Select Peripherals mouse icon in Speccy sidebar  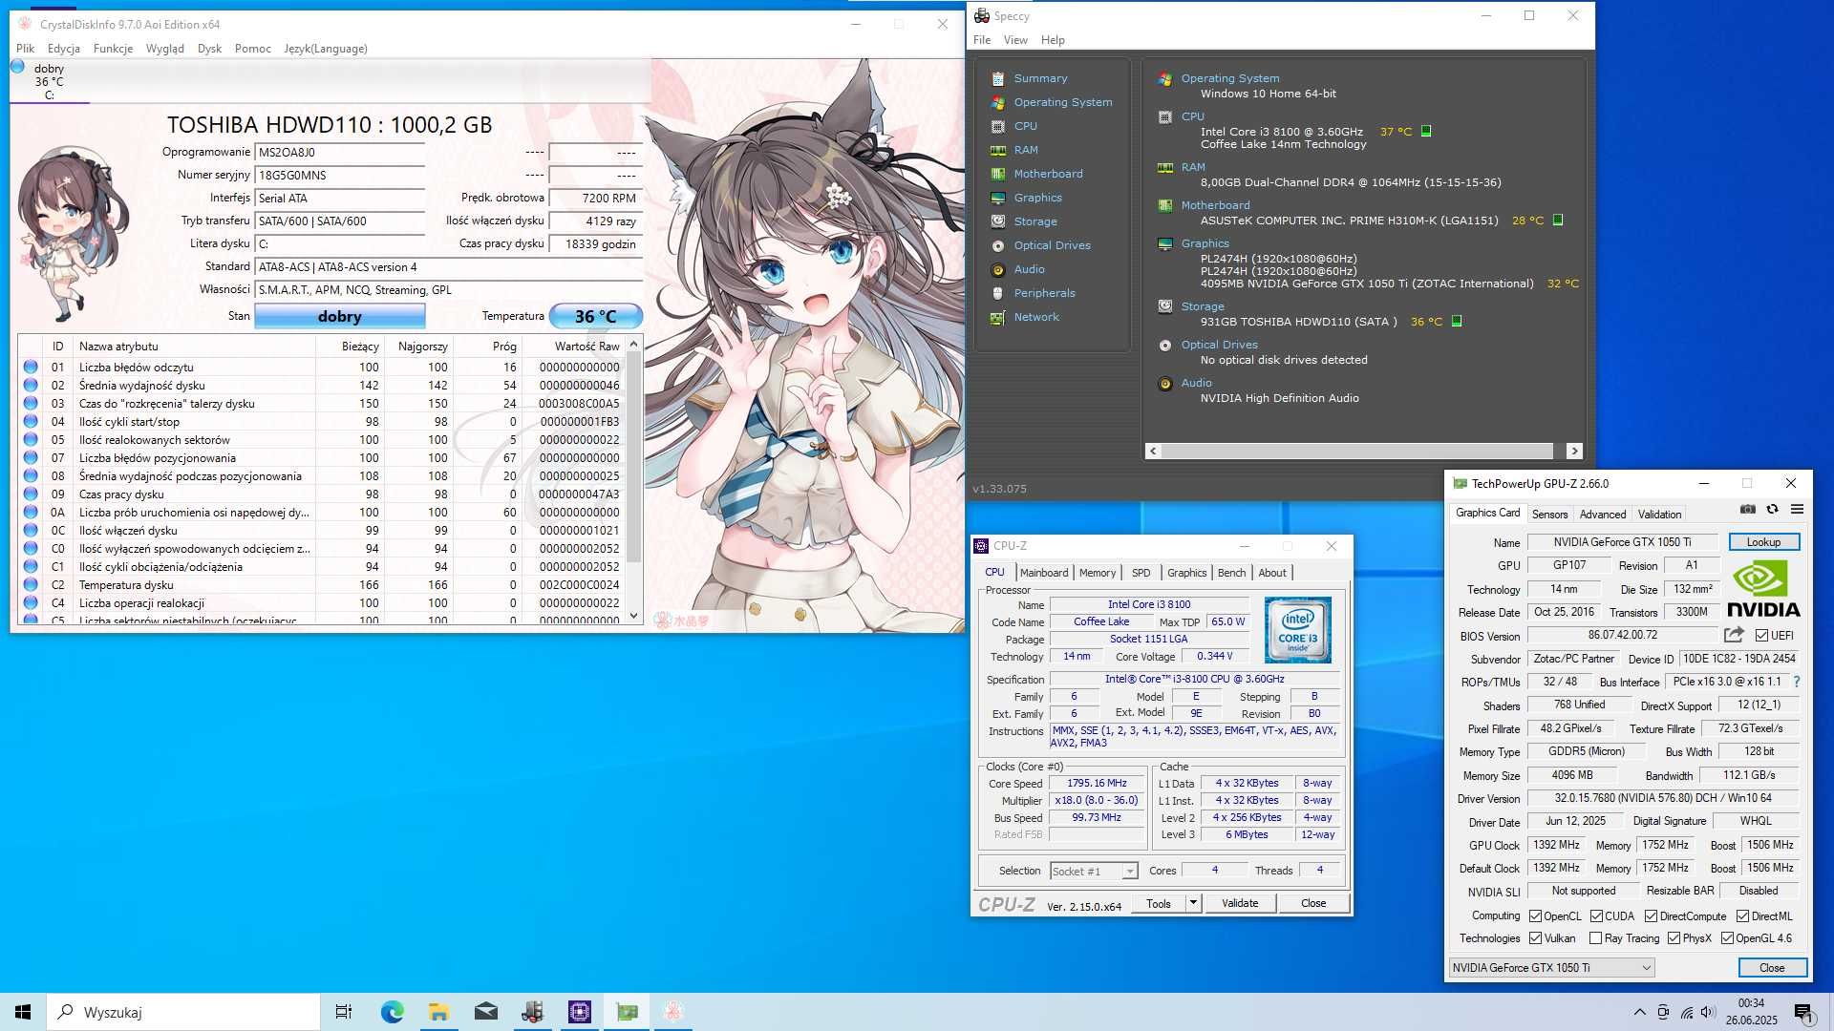click(997, 293)
